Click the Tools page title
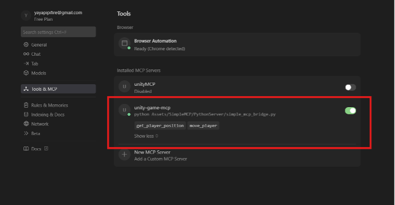Image resolution: width=395 pixels, height=205 pixels. click(123, 14)
